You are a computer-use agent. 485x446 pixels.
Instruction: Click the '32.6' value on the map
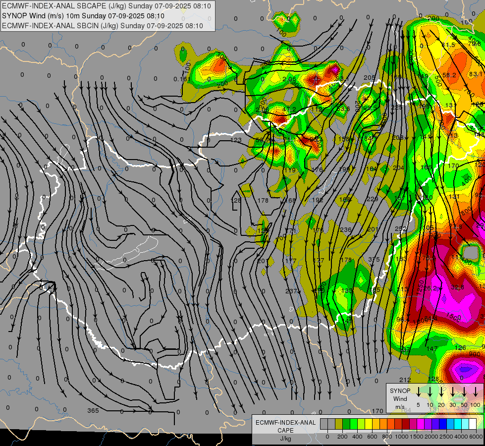pyautogui.click(x=458, y=287)
